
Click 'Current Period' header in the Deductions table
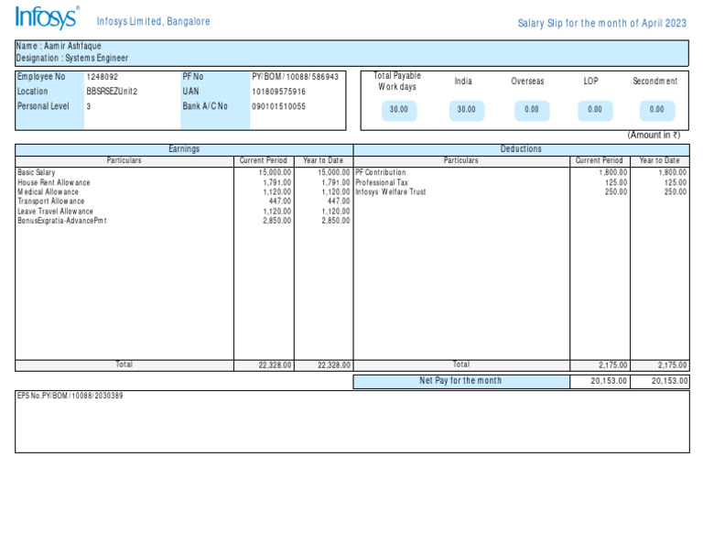[599, 160]
